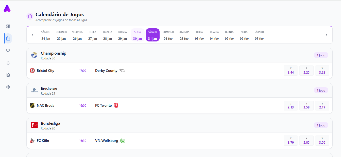Switch to Sábado 31 jan tab
Viewport: 341px width, 157px height.
[152, 35]
